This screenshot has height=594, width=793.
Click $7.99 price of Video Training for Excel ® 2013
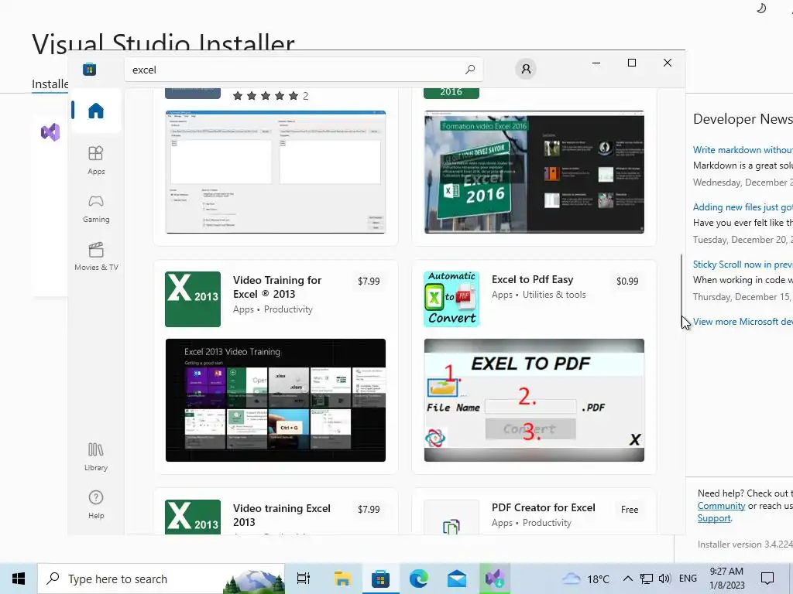click(x=369, y=281)
